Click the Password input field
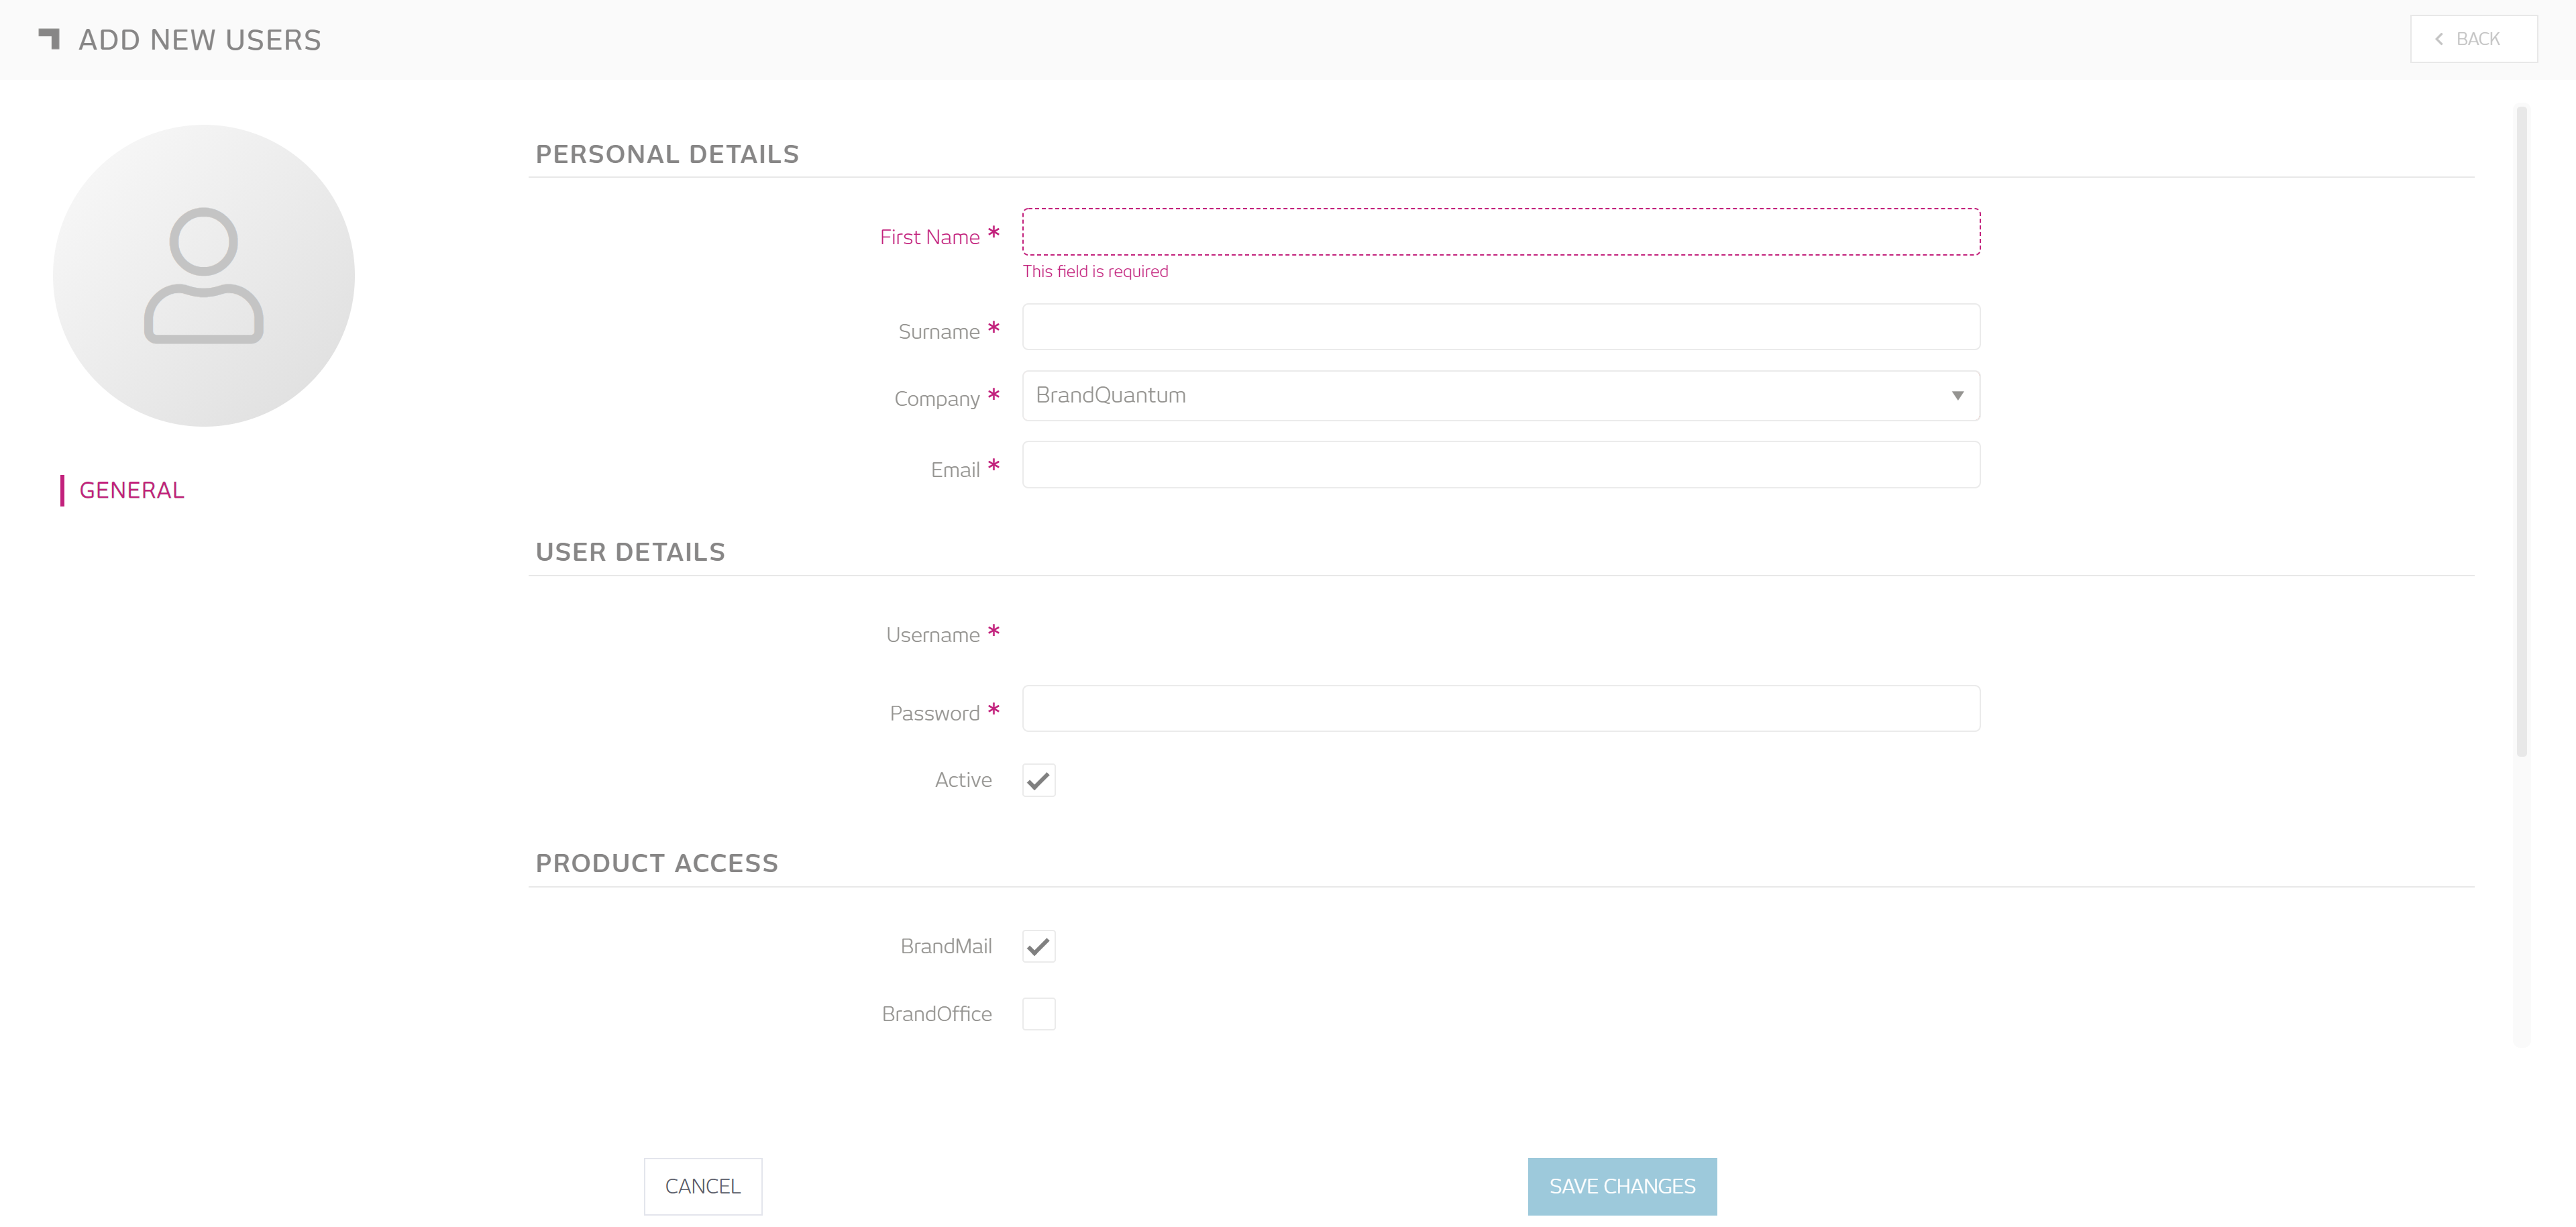The width and height of the screenshot is (2576, 1227). pyautogui.click(x=1500, y=708)
